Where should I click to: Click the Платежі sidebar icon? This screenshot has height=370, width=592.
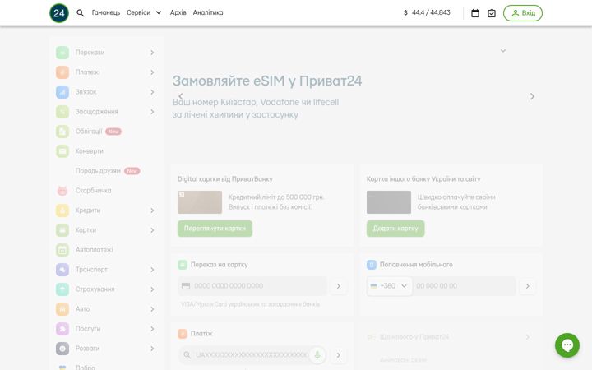[x=62, y=72]
